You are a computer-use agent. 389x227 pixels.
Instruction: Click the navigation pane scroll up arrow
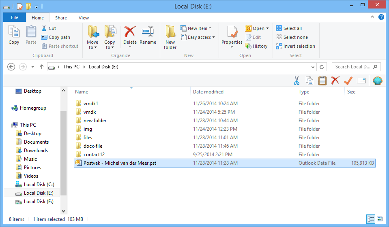64,90
